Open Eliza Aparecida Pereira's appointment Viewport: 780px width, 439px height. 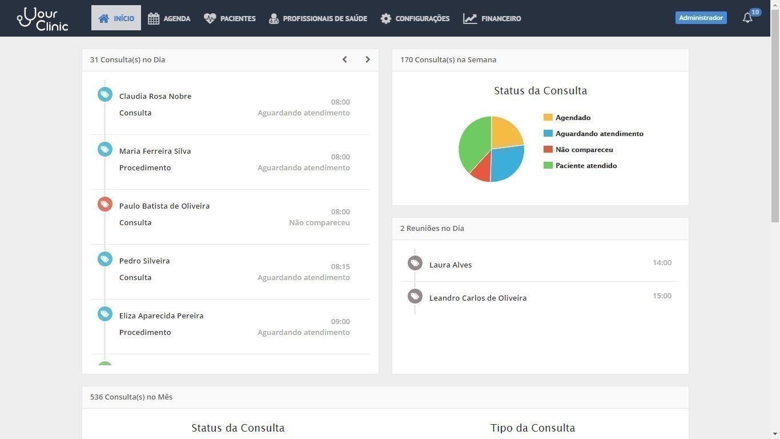(x=161, y=316)
